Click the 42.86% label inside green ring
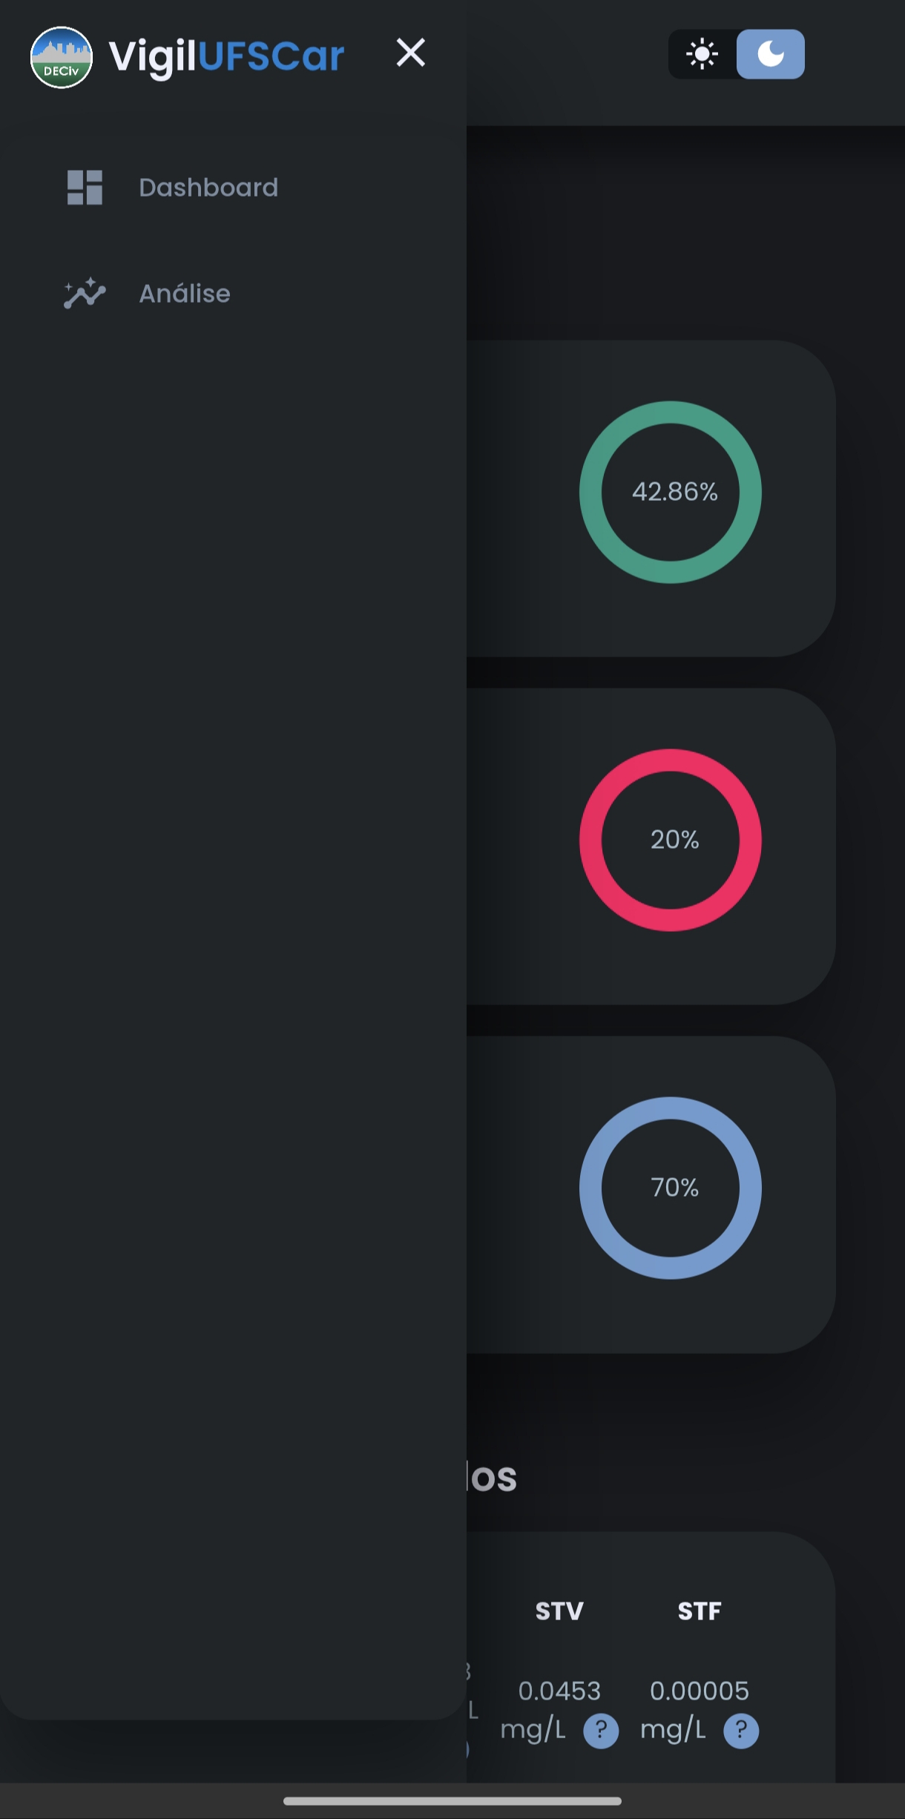The width and height of the screenshot is (905, 1819). click(675, 492)
